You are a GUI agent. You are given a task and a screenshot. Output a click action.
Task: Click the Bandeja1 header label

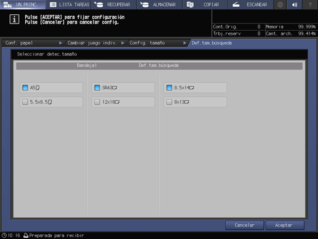(x=87, y=65)
